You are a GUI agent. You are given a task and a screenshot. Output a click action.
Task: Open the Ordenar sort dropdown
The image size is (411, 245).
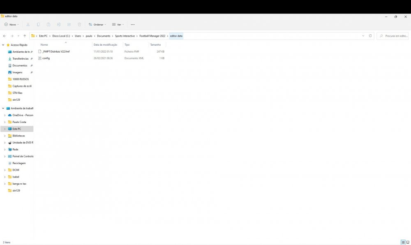tap(97, 24)
